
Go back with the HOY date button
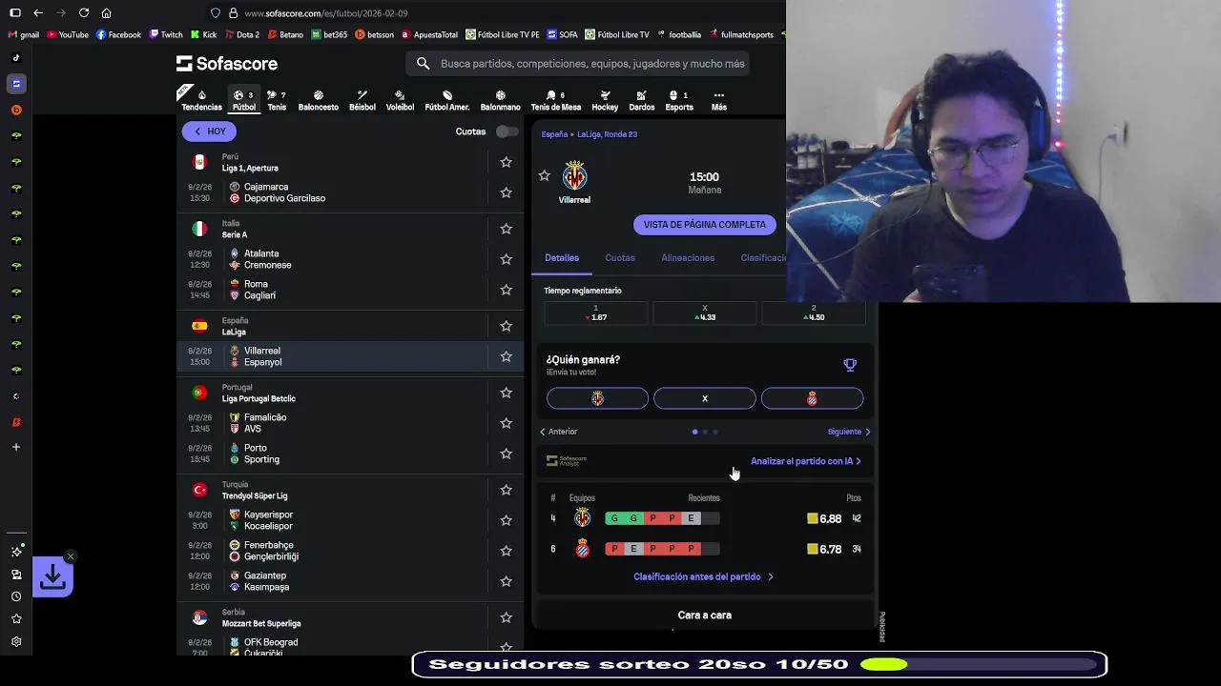pyautogui.click(x=209, y=131)
